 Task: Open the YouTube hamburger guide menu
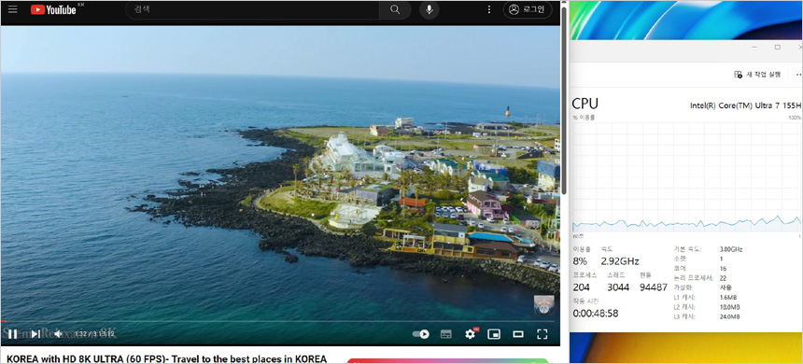[x=12, y=9]
